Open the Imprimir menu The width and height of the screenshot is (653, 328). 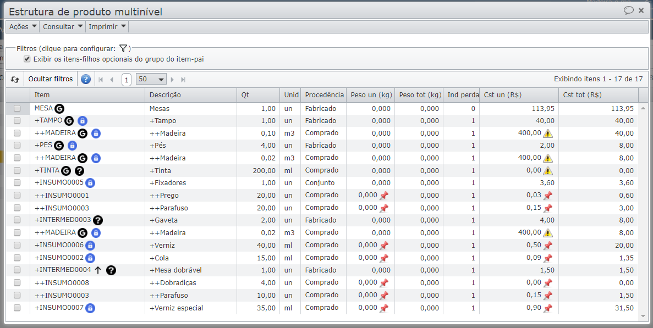click(107, 26)
